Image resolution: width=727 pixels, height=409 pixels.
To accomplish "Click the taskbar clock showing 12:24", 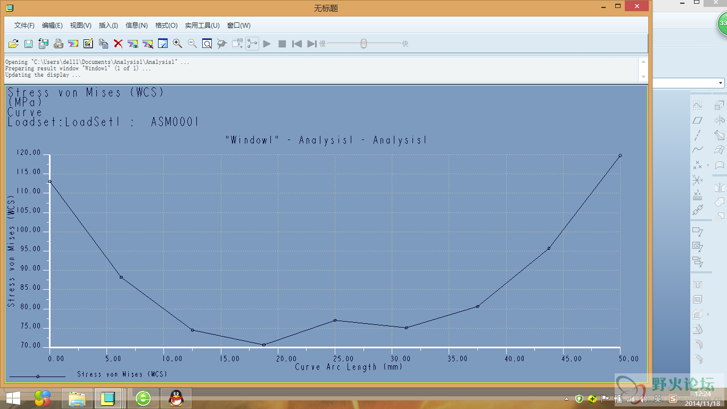I will pos(703,398).
